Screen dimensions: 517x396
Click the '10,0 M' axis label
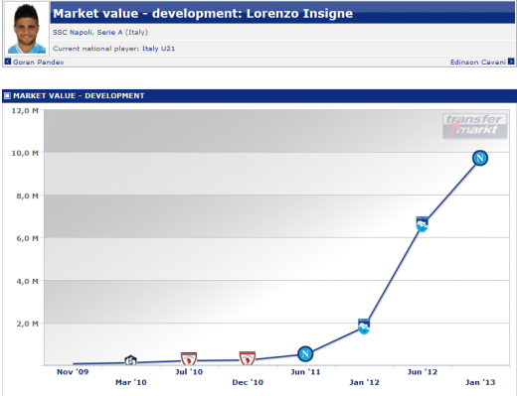click(x=25, y=153)
